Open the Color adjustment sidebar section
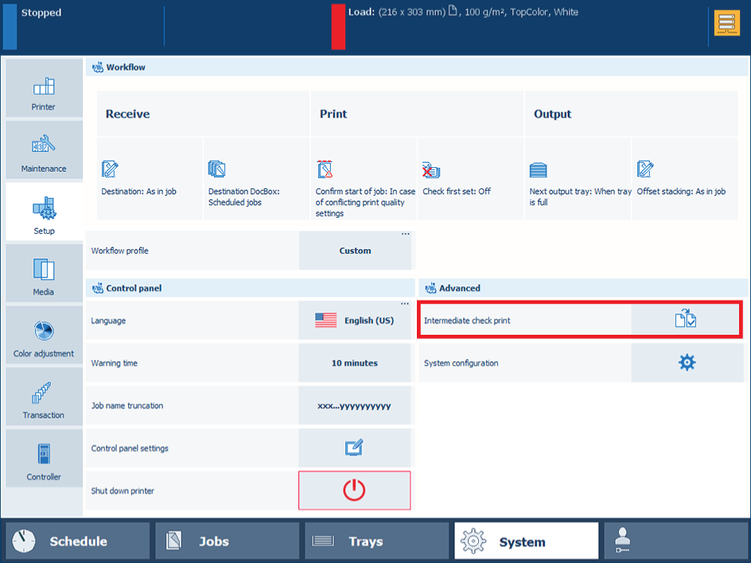Image resolution: width=751 pixels, height=563 pixels. click(x=44, y=336)
